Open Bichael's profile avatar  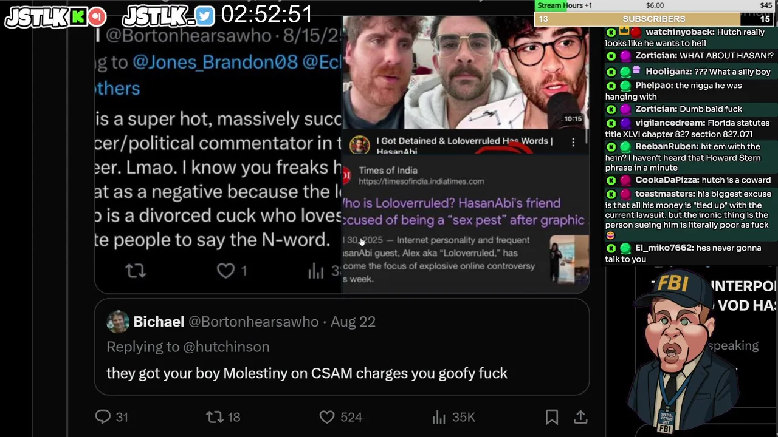point(118,322)
